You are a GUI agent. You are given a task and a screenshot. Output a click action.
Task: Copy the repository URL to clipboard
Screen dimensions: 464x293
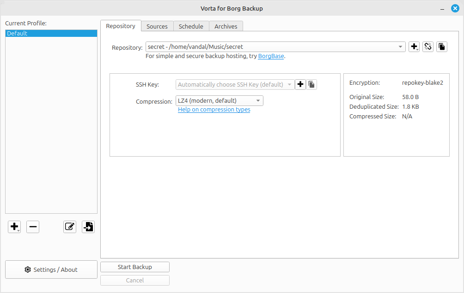[442, 47]
